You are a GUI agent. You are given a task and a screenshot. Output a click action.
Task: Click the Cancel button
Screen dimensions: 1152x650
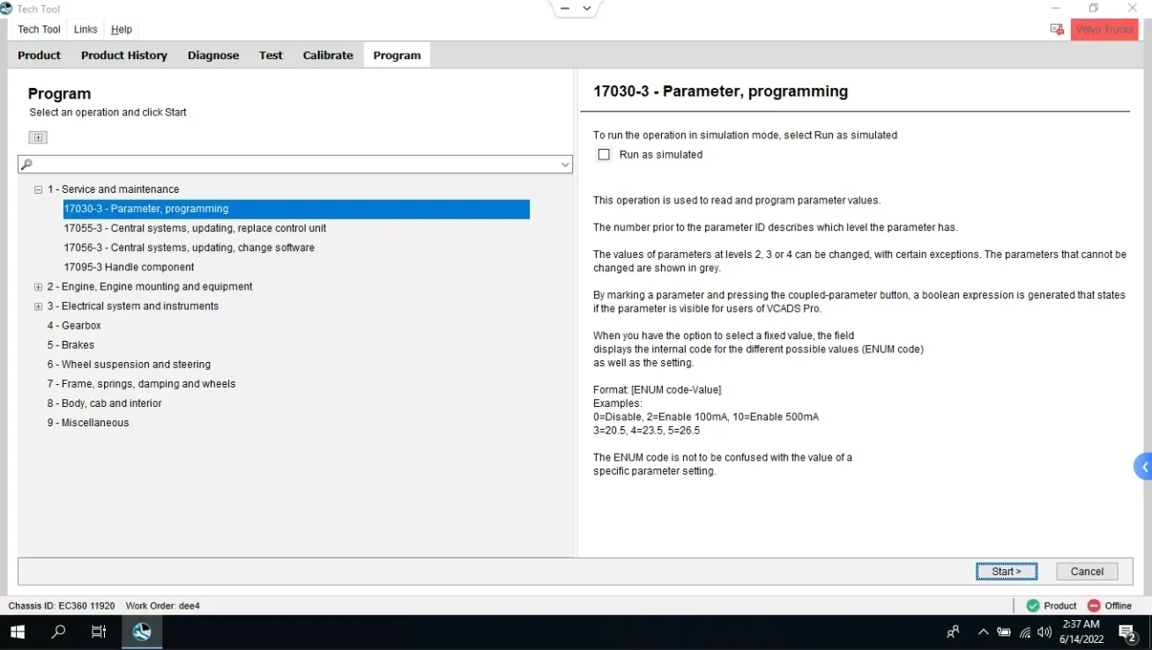pos(1087,572)
